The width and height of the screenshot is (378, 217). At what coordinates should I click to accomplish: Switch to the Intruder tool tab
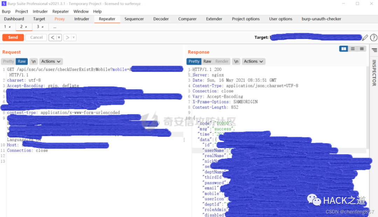tap(82, 19)
